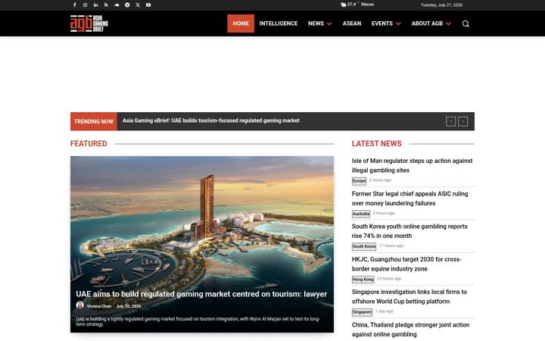This screenshot has height=341, width=545.
Task: Open the About AGB menu item
Action: point(427,23)
